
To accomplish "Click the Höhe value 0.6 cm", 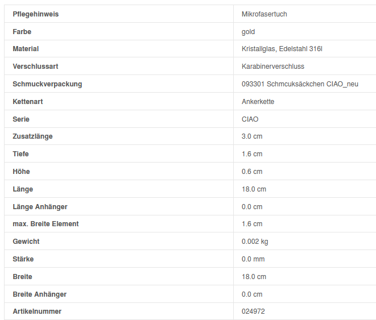I will click(x=252, y=172).
